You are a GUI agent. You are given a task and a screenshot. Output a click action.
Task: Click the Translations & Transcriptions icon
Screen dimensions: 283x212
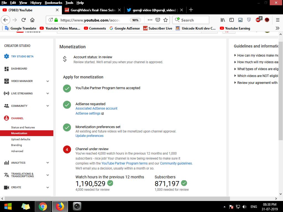[7, 175]
